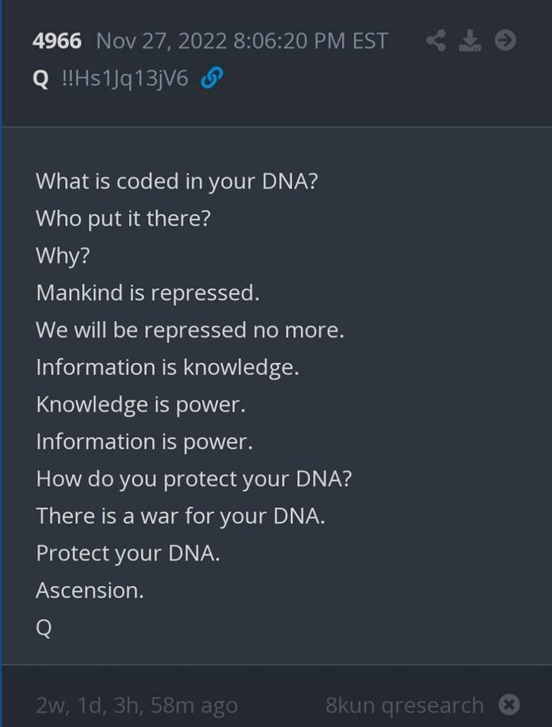Open the 8kun qresearch board label

click(404, 706)
